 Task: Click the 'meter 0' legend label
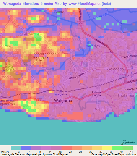click(x=5, y=152)
